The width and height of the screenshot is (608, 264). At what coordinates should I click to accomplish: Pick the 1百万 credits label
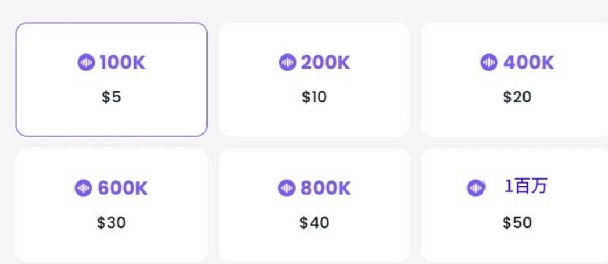tap(526, 186)
